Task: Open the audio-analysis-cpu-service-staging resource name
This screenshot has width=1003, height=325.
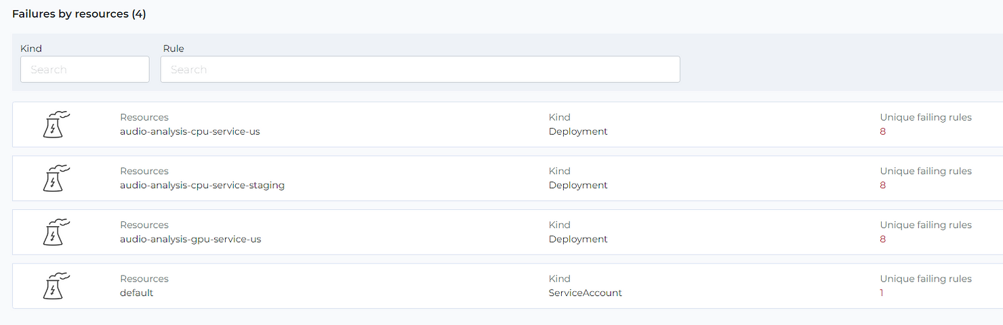Action: pyautogui.click(x=202, y=185)
